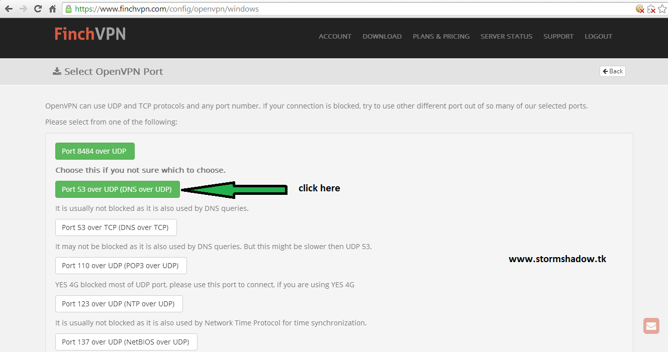Open the blocked cookies indicator icon

point(640,9)
